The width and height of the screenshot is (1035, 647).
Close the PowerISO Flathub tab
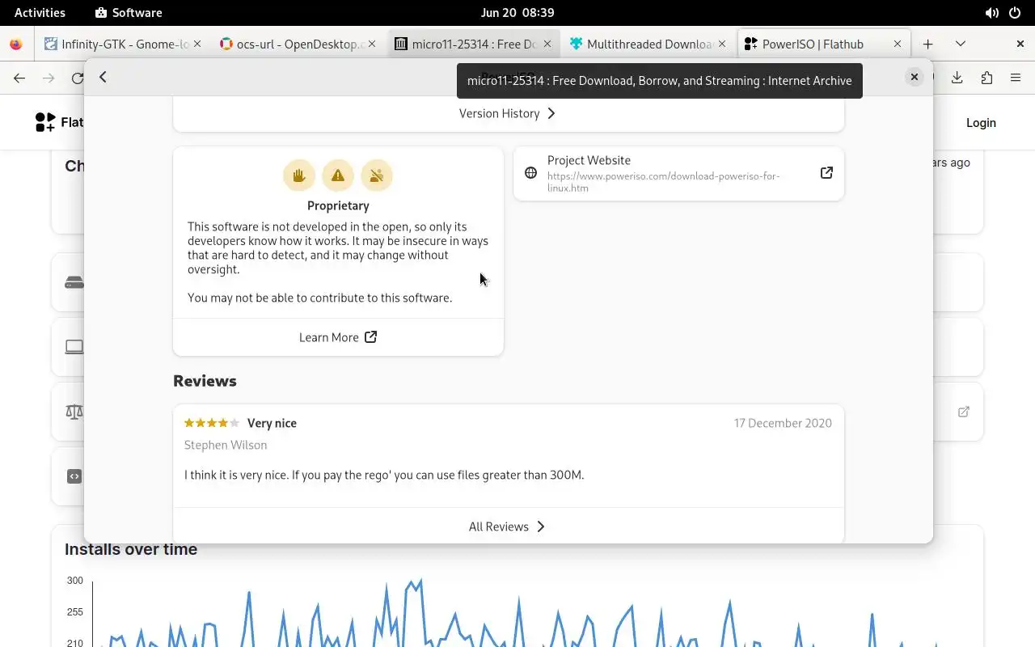[898, 44]
